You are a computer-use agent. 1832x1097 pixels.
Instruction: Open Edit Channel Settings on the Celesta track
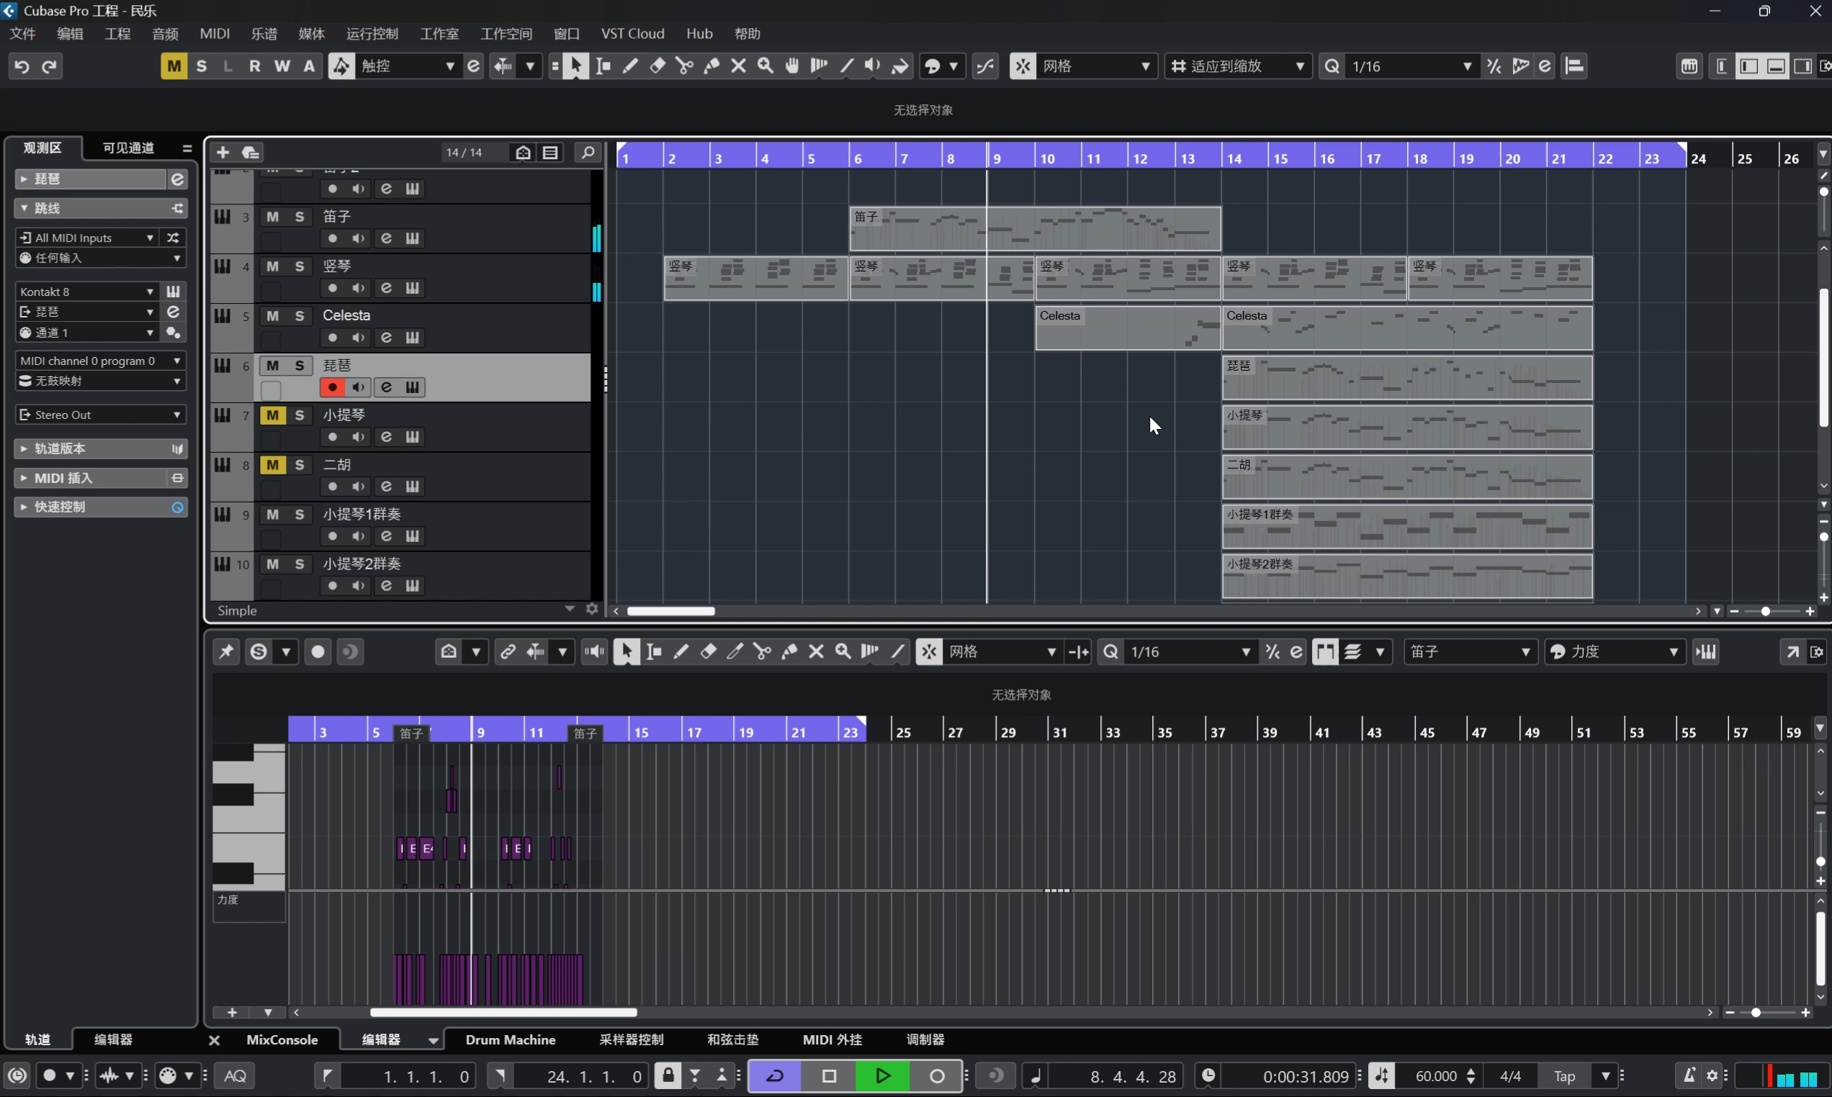386,338
